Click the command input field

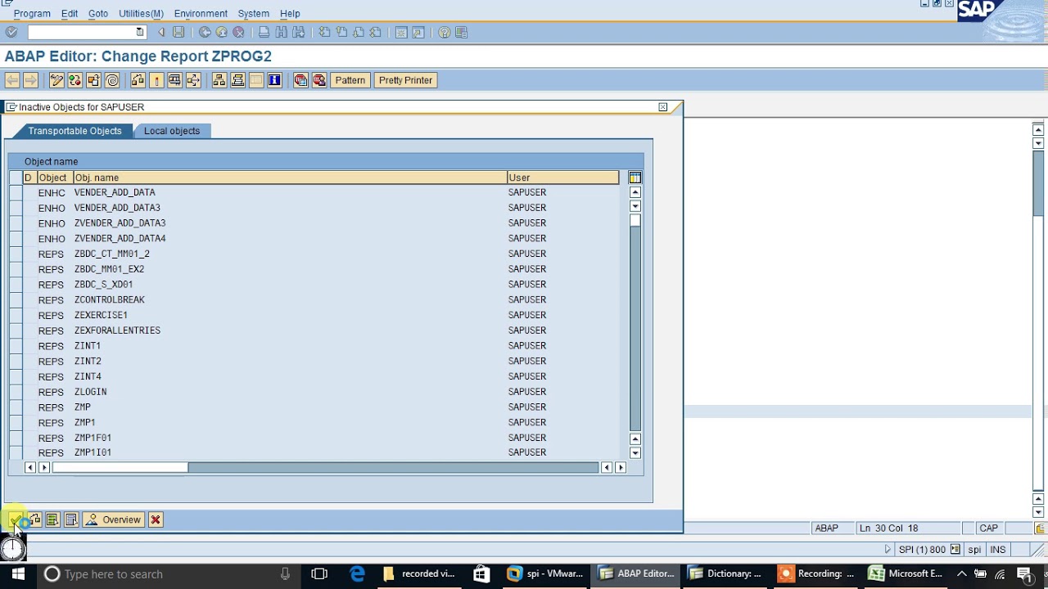80,32
